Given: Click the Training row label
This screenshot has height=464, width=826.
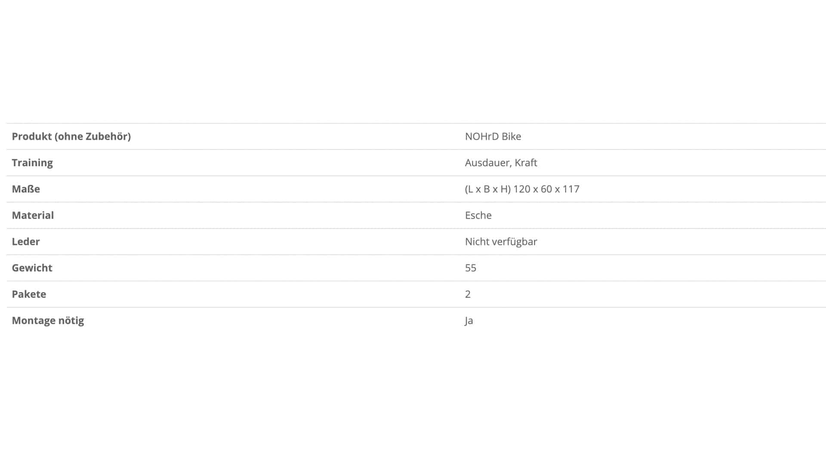Looking at the screenshot, I should (32, 163).
